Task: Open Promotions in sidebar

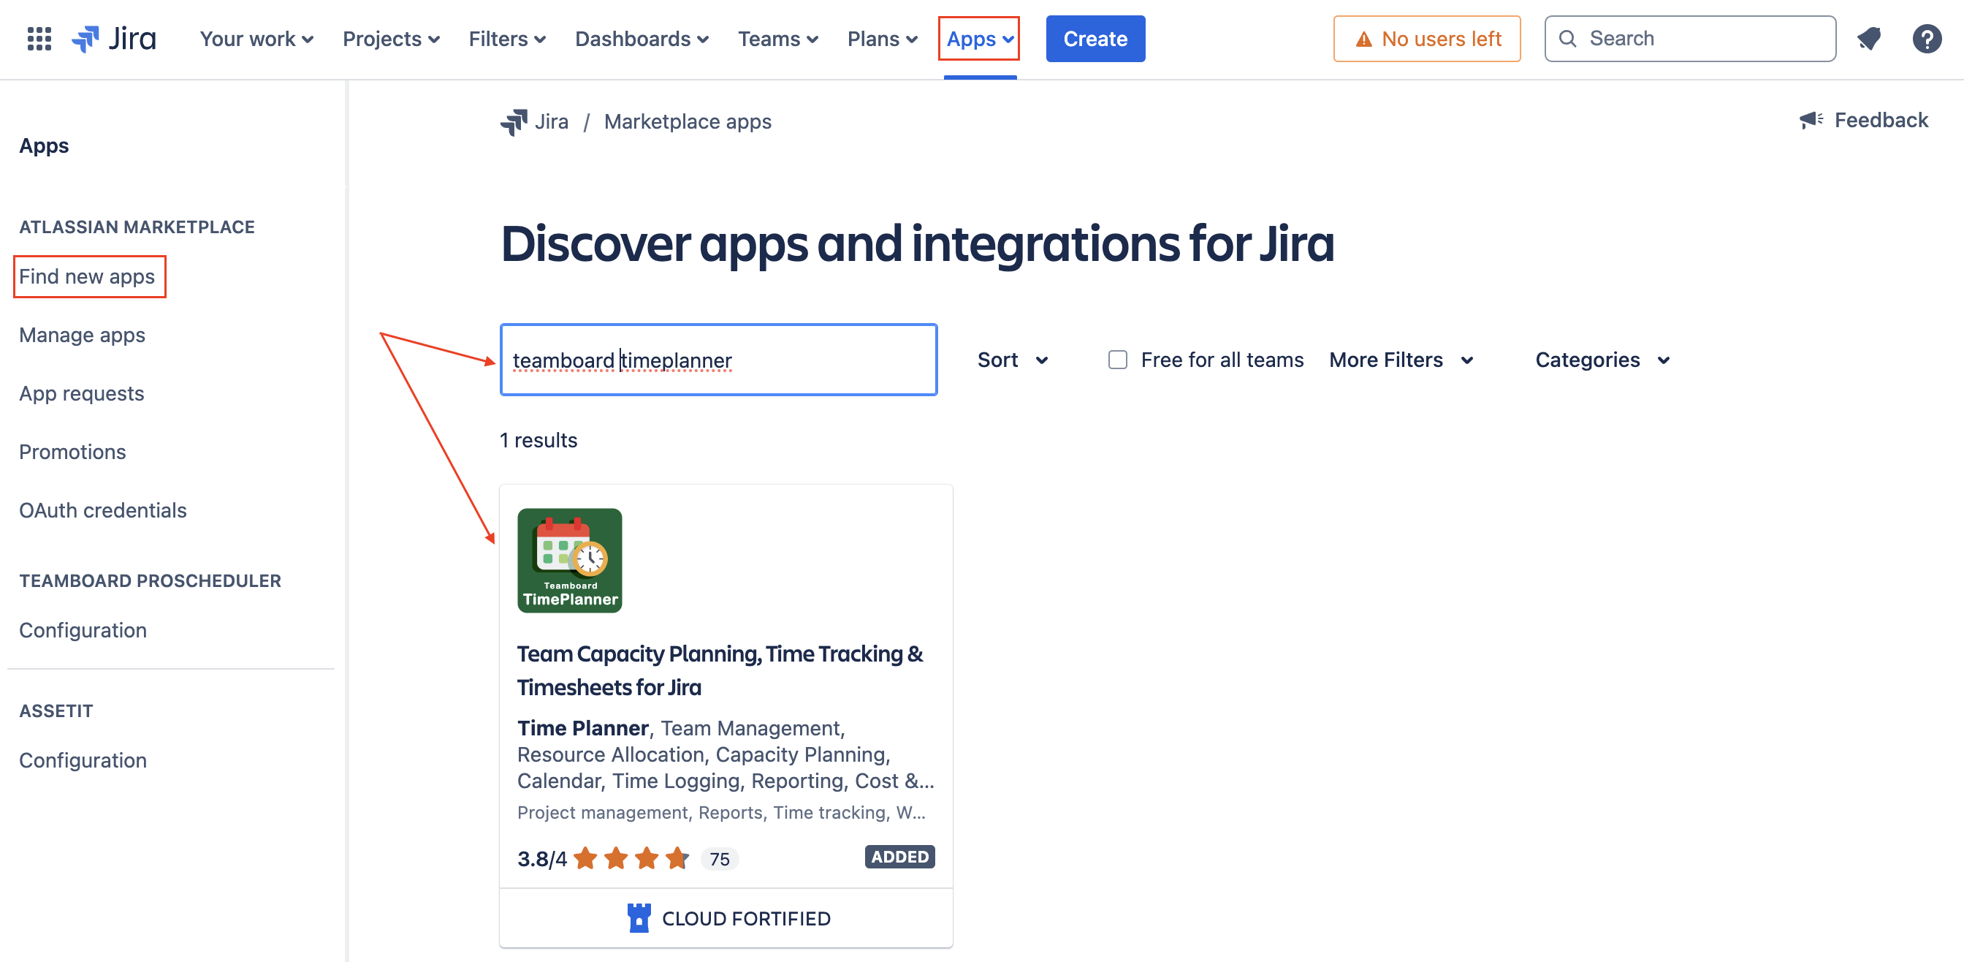Action: [x=72, y=452]
